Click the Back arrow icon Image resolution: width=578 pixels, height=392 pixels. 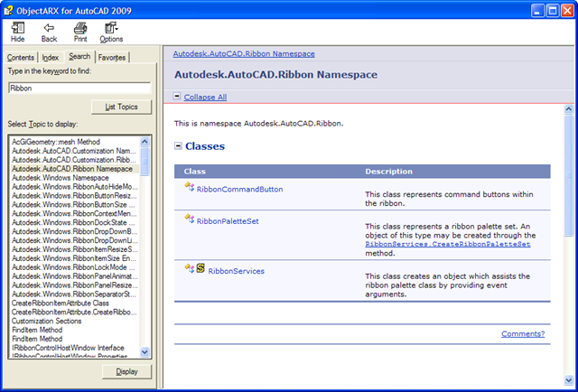click(49, 28)
